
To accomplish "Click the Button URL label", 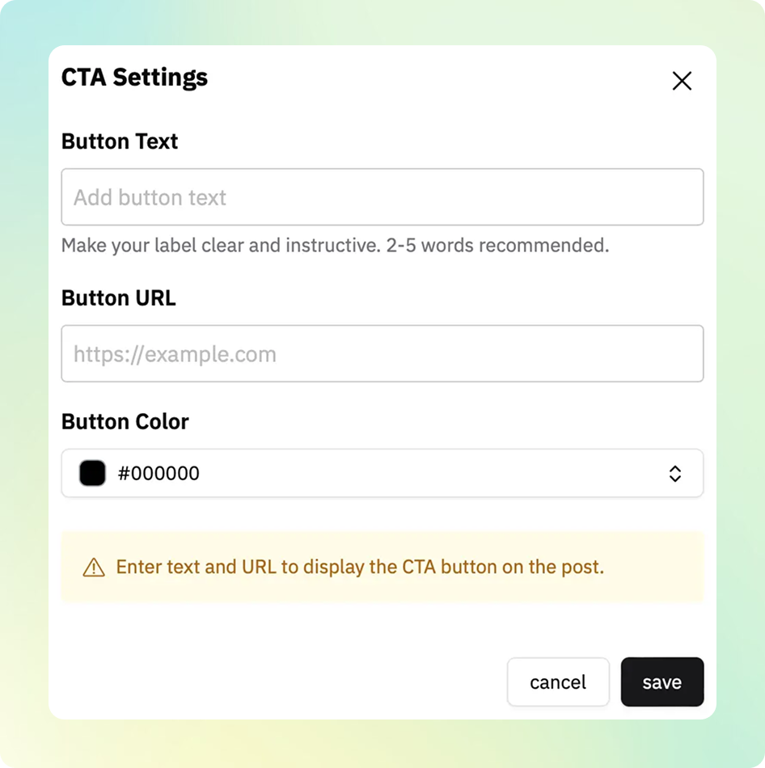I will (x=118, y=298).
